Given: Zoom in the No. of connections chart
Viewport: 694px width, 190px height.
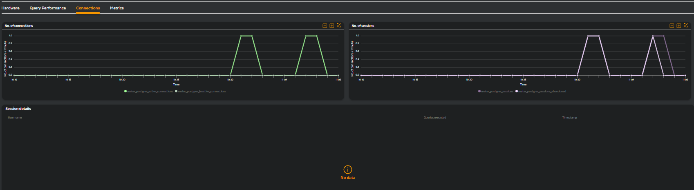Looking at the screenshot, I should tap(331, 26).
